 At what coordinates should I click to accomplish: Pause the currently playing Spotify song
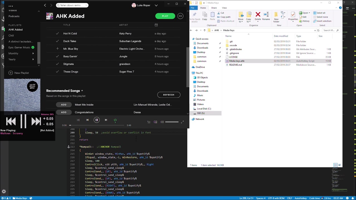[x=97, y=120]
